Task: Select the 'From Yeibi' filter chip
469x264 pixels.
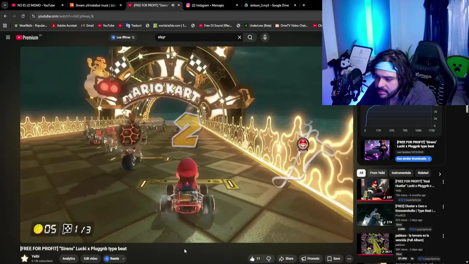Action: coord(377,173)
